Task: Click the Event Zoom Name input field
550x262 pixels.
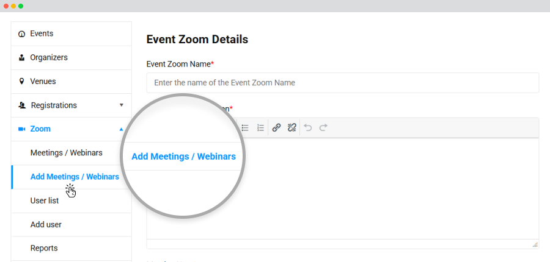Action: pyautogui.click(x=343, y=83)
